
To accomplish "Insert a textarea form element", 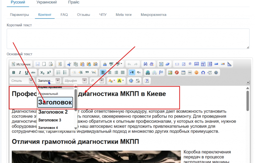I will coord(203,64).
